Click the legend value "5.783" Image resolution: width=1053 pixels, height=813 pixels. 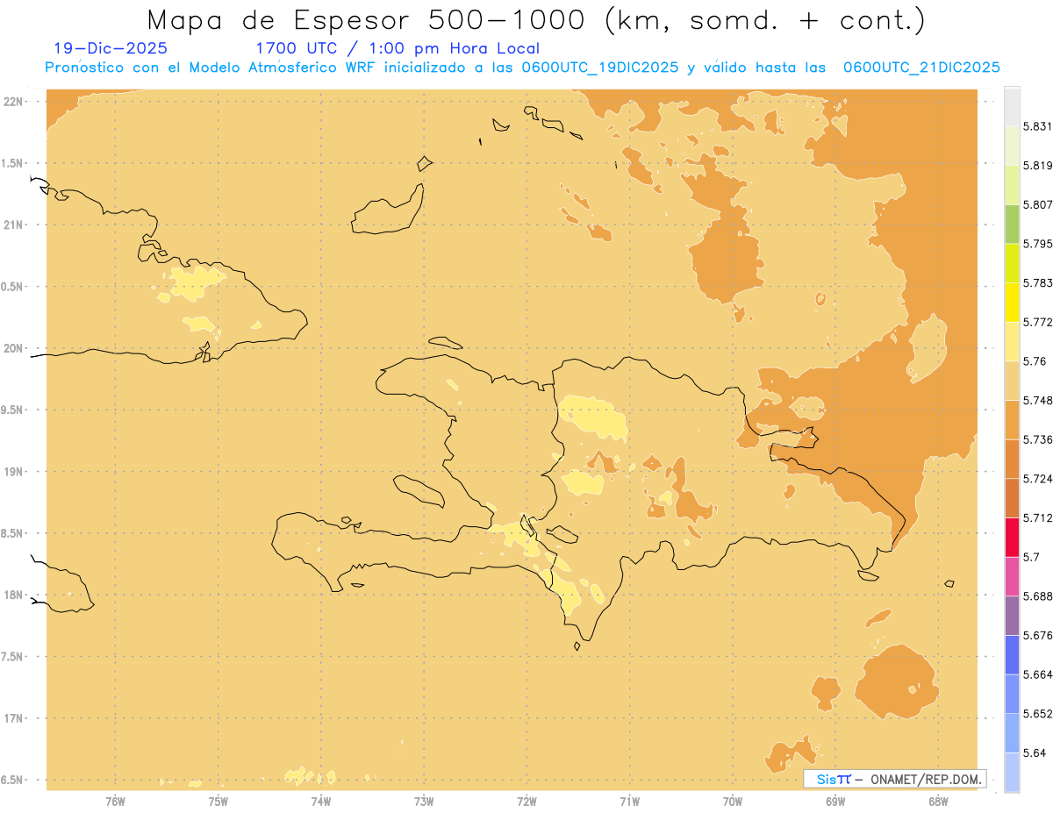click(1037, 283)
